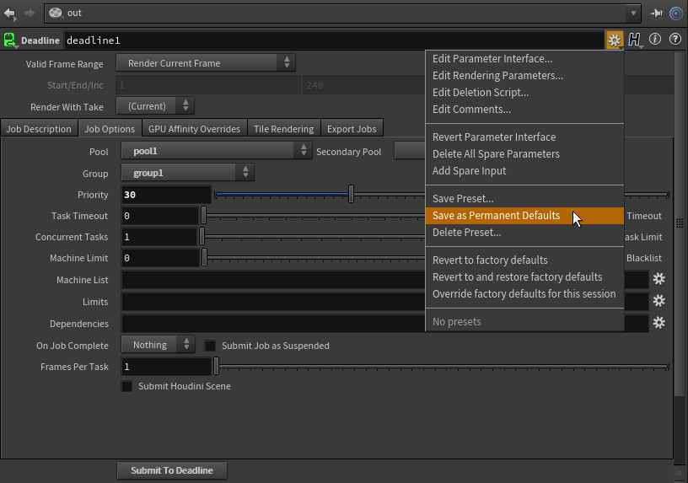Choose Edit Parameter Interface from menu
Viewport: 688px width, 483px height.
pos(492,59)
